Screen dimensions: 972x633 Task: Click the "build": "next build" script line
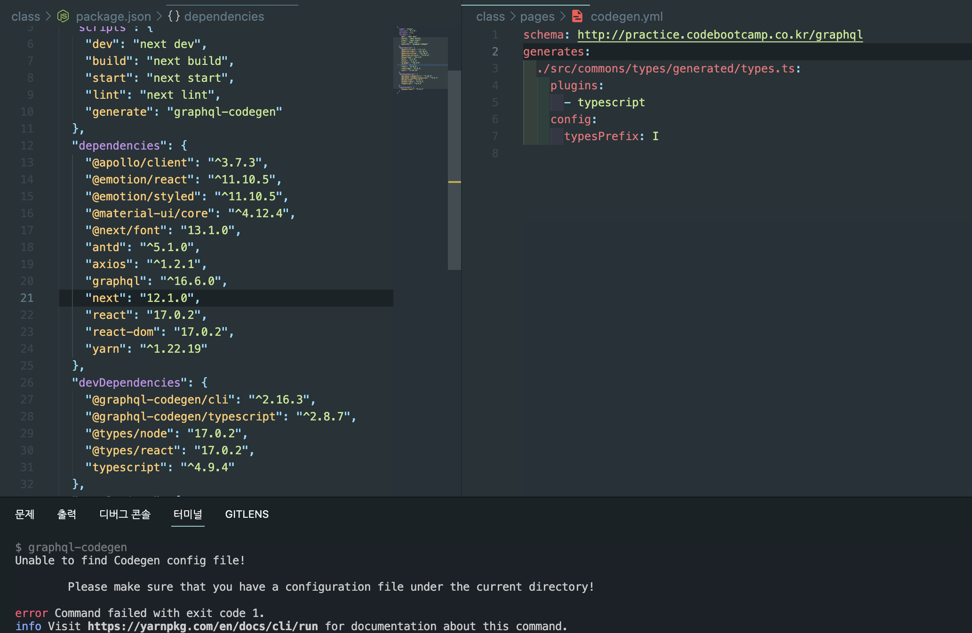[x=159, y=61]
